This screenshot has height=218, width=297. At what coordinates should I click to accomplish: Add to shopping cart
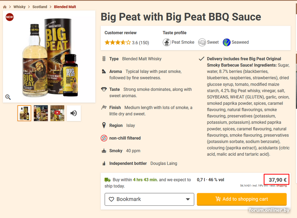pyautogui.click(x=242, y=199)
